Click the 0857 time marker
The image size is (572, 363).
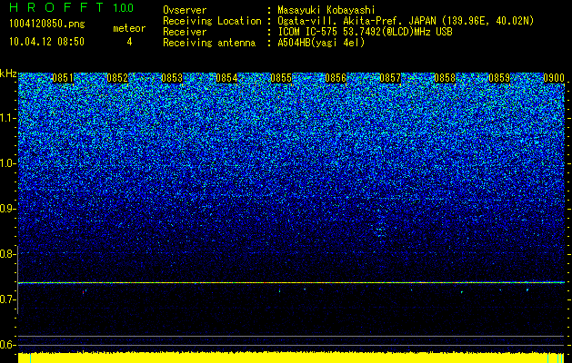tap(390, 78)
